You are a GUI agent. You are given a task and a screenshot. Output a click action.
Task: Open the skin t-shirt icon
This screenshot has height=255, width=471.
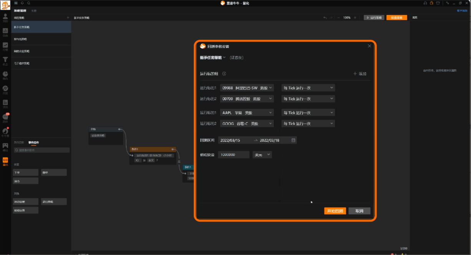tap(438, 3)
